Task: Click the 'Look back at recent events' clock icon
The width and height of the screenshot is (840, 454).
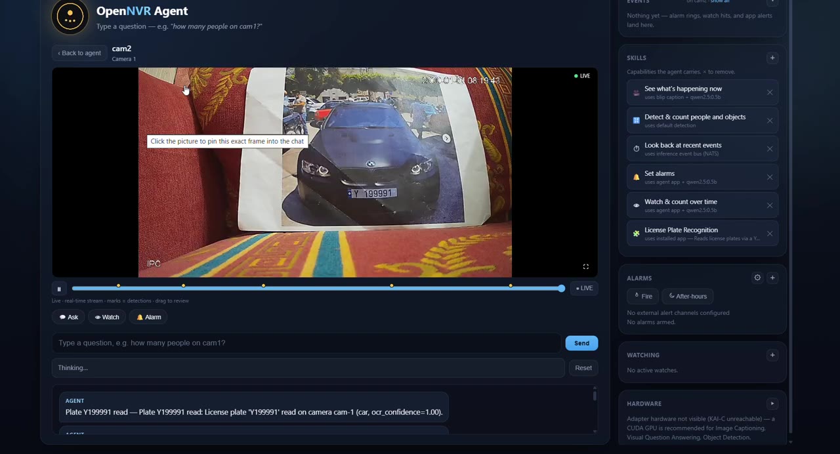Action: pos(636,149)
